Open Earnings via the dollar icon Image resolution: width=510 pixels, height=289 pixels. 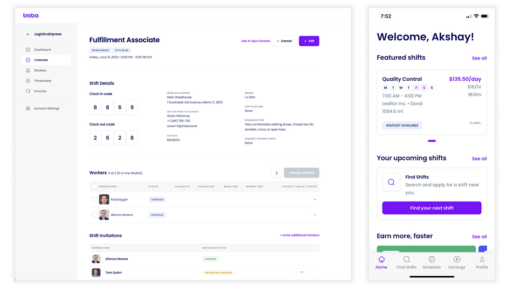point(457,259)
